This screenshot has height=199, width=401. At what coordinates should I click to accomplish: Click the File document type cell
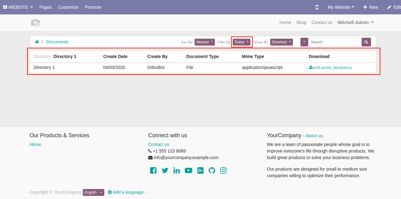coord(190,67)
